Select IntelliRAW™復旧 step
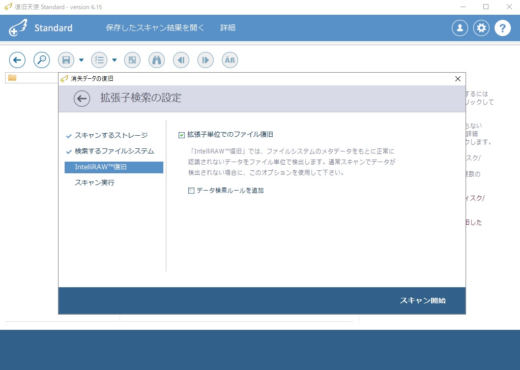 pos(114,167)
